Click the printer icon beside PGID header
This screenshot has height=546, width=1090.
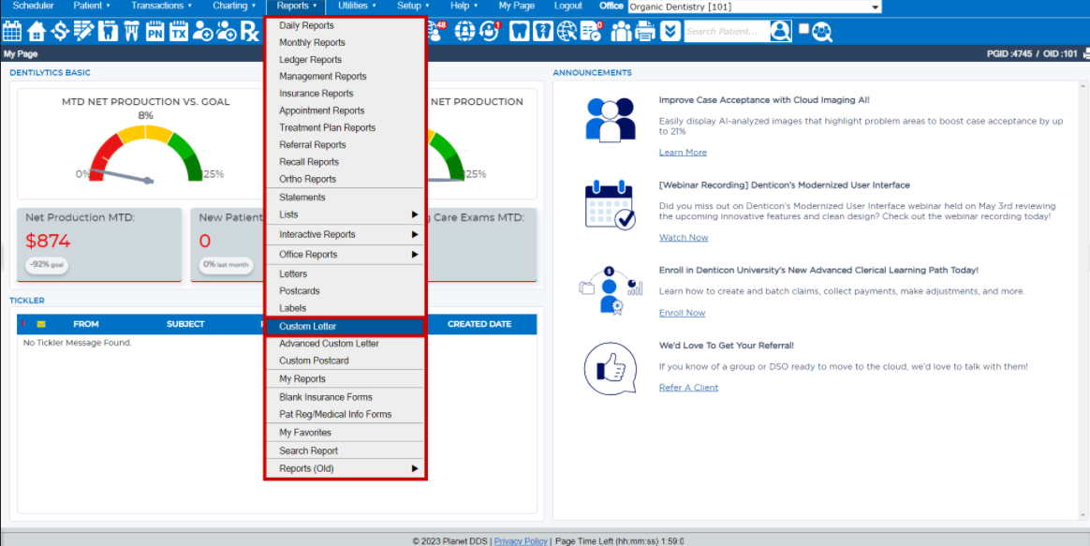1086,53
